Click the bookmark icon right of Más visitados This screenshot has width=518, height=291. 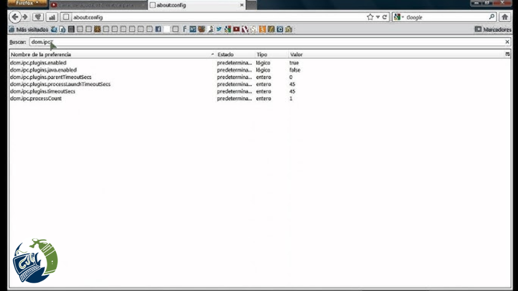[x=54, y=29]
